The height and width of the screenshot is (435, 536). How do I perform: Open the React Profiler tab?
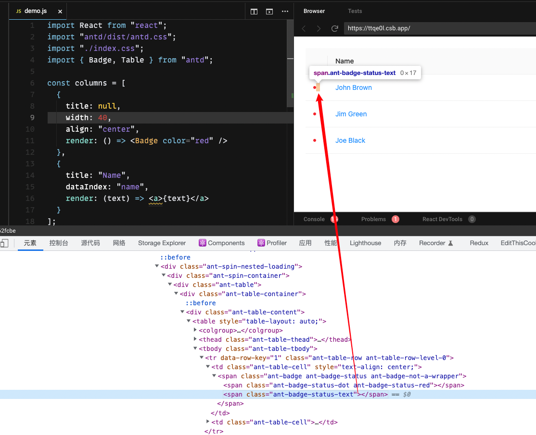tap(272, 243)
